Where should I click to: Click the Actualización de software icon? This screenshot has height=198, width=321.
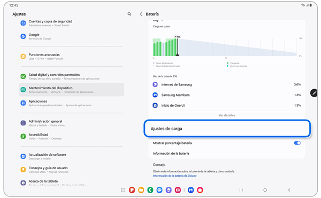point(23,156)
